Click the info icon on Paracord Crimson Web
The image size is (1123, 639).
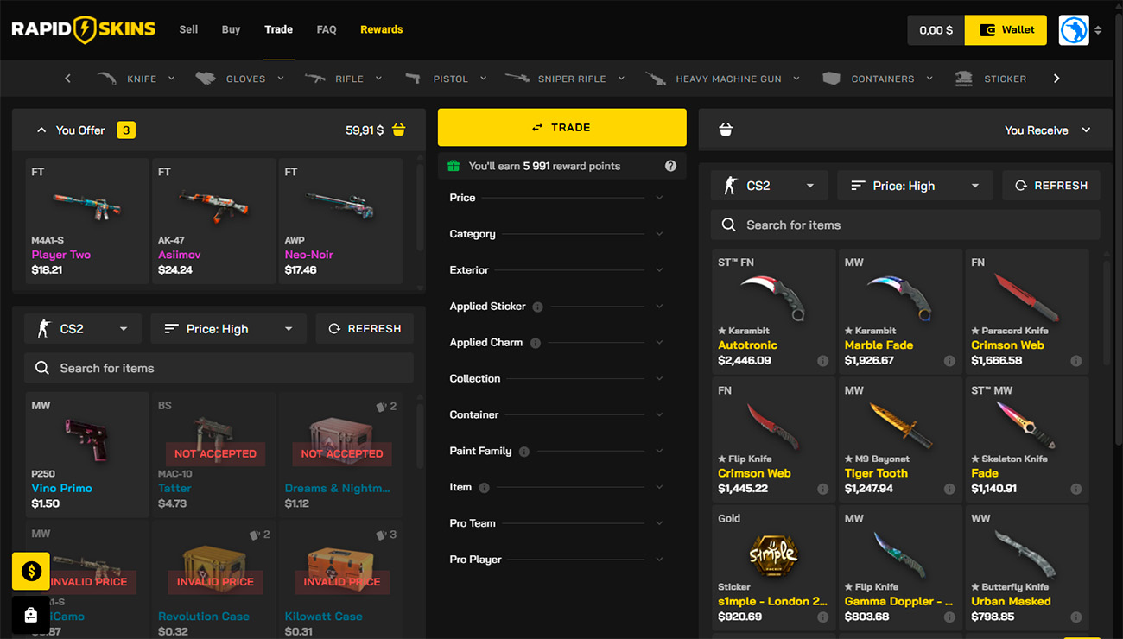1076,361
